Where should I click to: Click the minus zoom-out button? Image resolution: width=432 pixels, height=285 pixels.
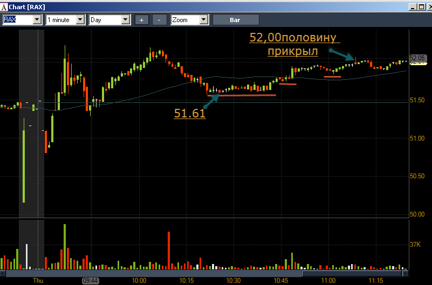(159, 20)
